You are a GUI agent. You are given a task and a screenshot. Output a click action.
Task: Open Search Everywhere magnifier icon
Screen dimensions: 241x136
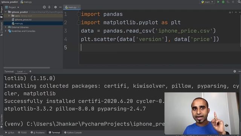(239, 2)
